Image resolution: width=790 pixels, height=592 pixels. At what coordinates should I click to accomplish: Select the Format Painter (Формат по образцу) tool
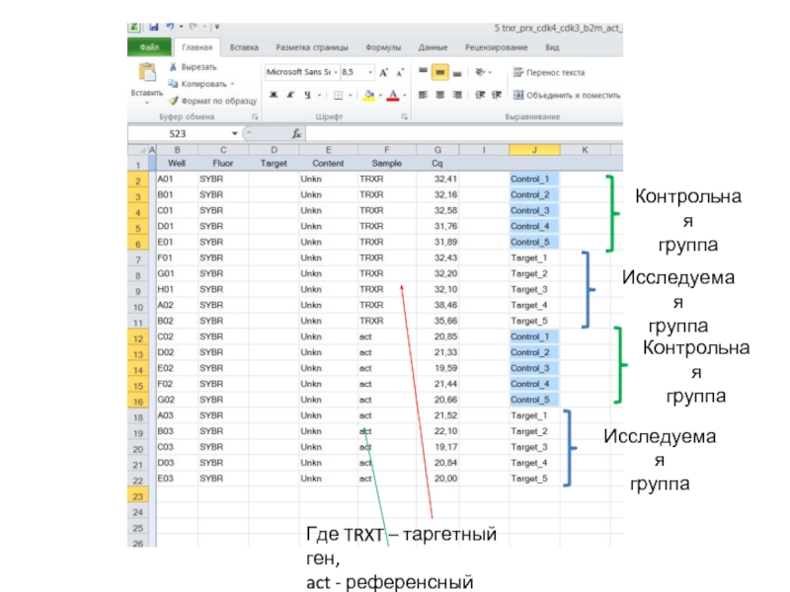click(x=173, y=101)
